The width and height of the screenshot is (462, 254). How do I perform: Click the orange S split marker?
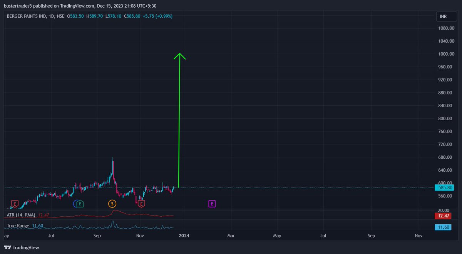(112, 204)
